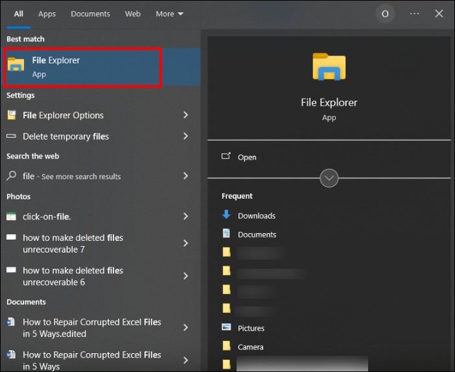
Task: Switch to the Apps tab
Action: (x=47, y=14)
